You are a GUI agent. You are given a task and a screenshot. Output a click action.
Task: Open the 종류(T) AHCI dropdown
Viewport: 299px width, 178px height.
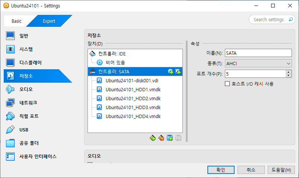[x=258, y=64]
